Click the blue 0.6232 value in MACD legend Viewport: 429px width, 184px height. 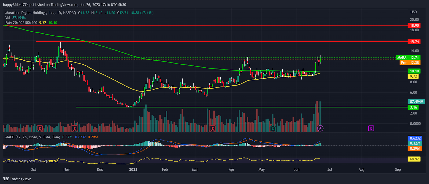click(80, 137)
